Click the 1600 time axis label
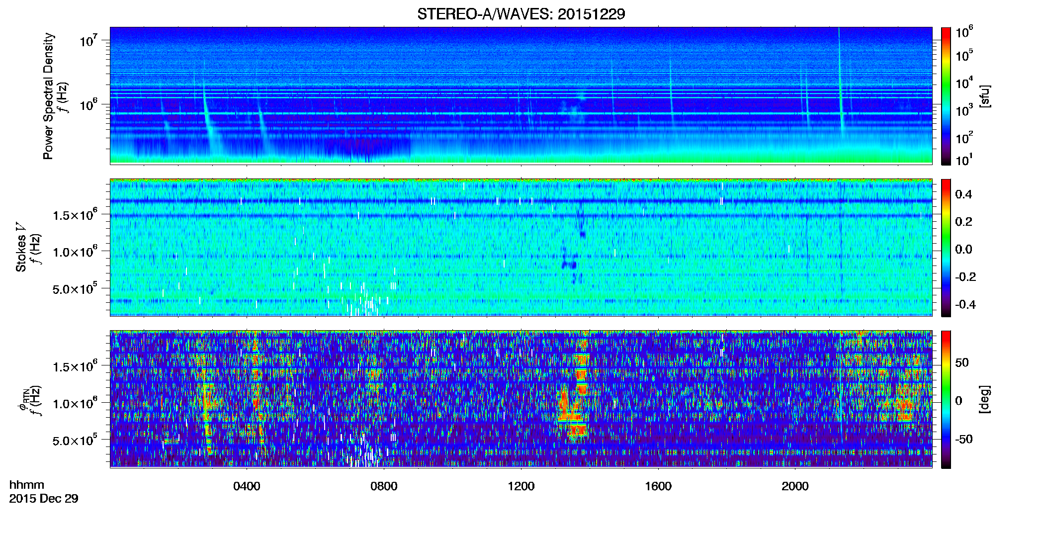This screenshot has height=537, width=1042. tap(658, 486)
